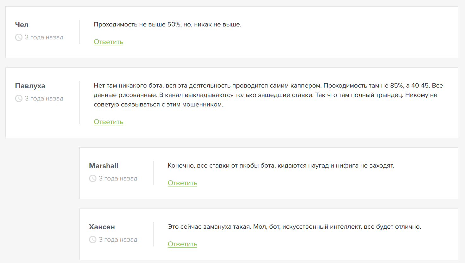Reply to Marshall's comment
The width and height of the screenshot is (465, 263).
(182, 183)
